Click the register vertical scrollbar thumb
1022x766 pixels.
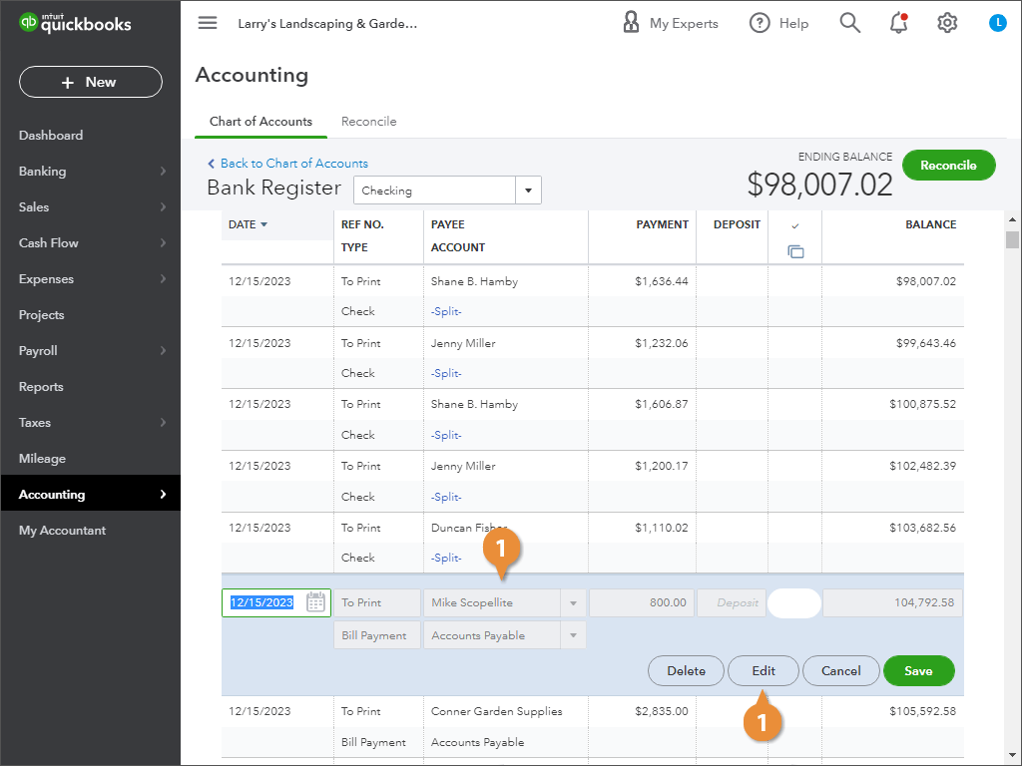(x=1012, y=239)
